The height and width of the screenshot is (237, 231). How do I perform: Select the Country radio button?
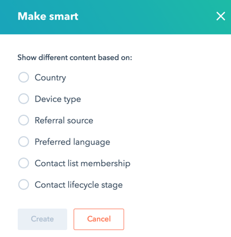24,77
